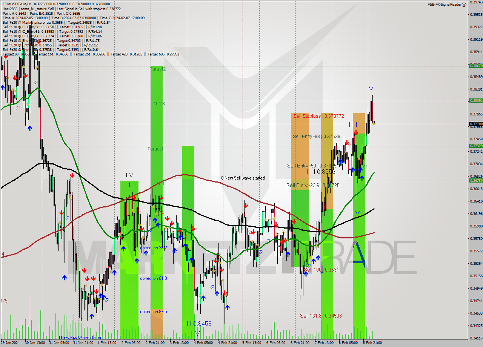Click the '4 Feb 21:00' time label

(227, 343)
